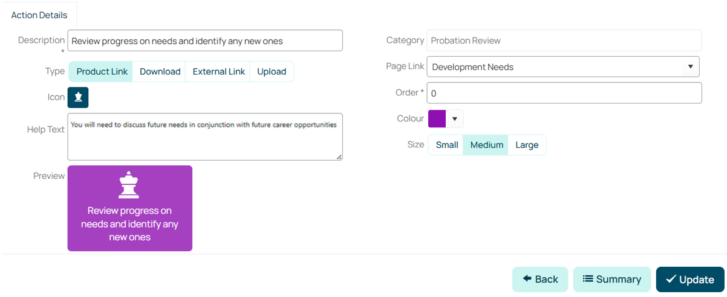
Task: Expand the Page Link dropdown arrow
Action: [690, 67]
